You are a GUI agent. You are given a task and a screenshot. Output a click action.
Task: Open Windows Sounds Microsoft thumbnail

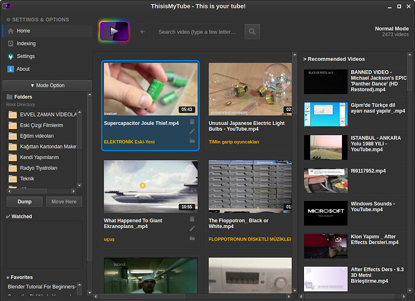[326, 213]
